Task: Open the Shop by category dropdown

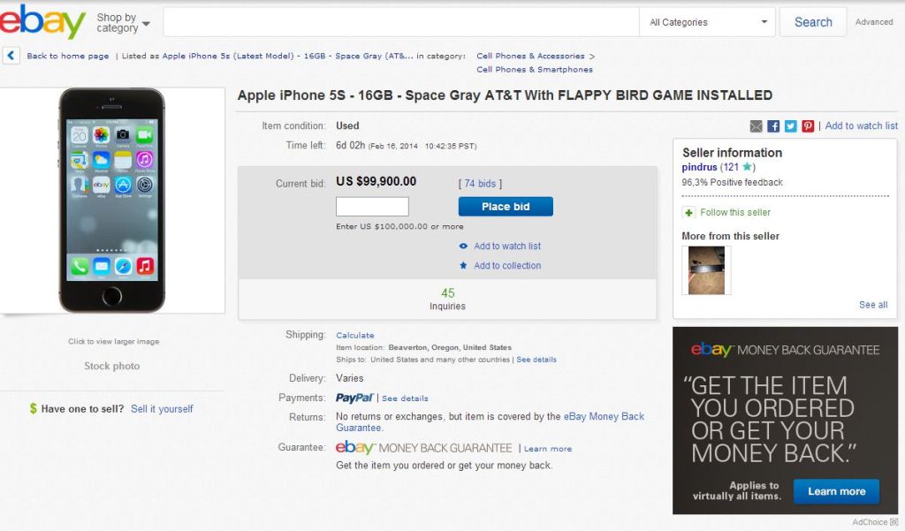Action: [x=119, y=21]
